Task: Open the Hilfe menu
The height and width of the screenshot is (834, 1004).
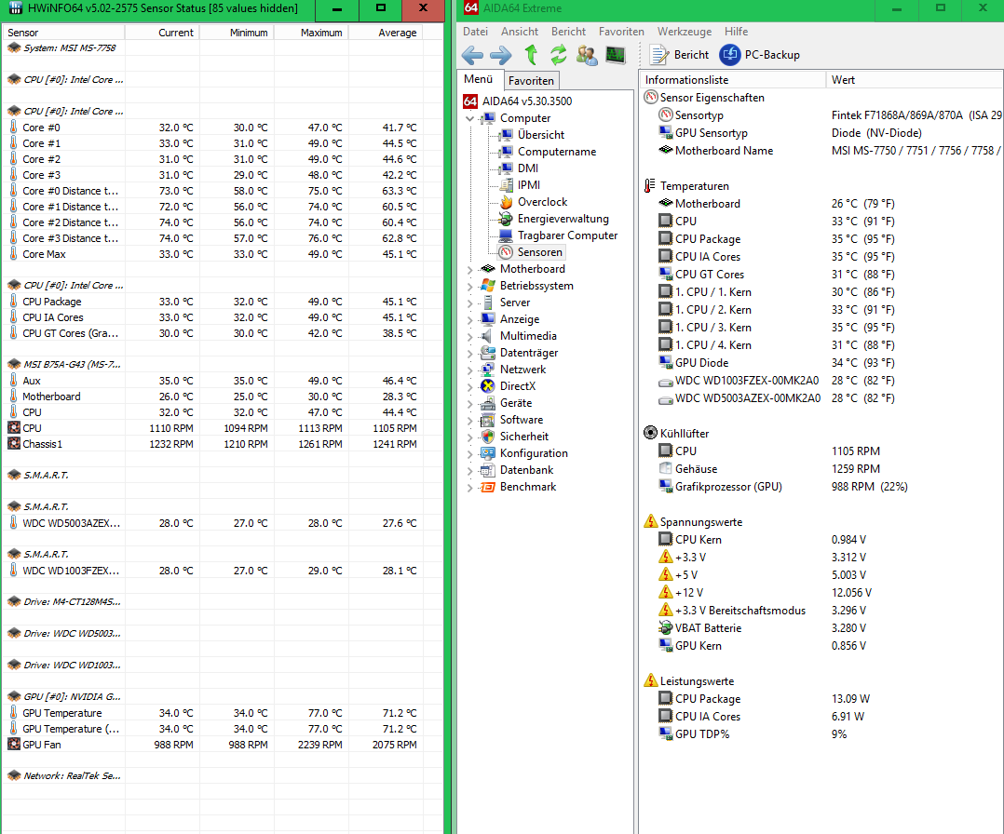Action: coord(736,32)
